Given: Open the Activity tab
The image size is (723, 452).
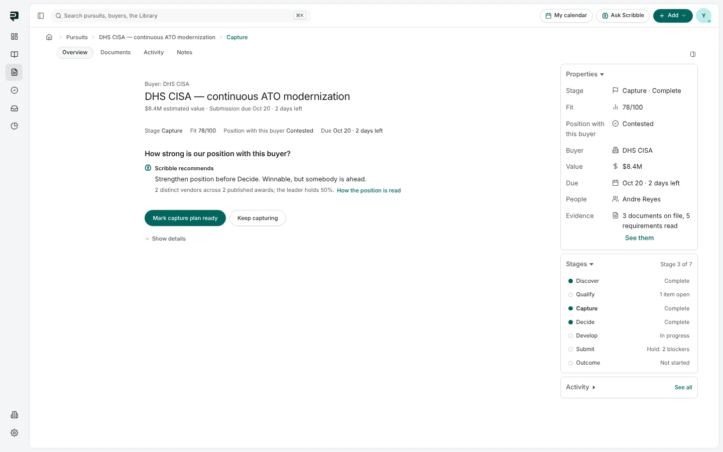Looking at the screenshot, I should (x=154, y=53).
